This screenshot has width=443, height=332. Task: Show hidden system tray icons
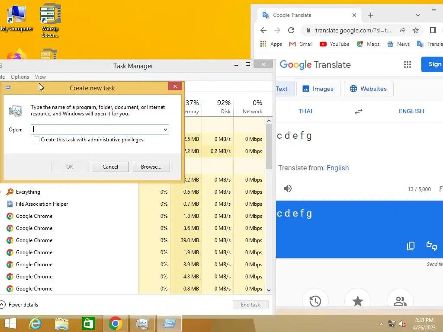[382, 324]
